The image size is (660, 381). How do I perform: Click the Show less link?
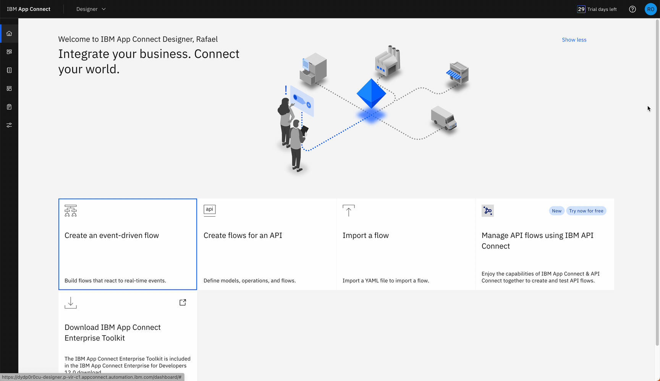[574, 40]
